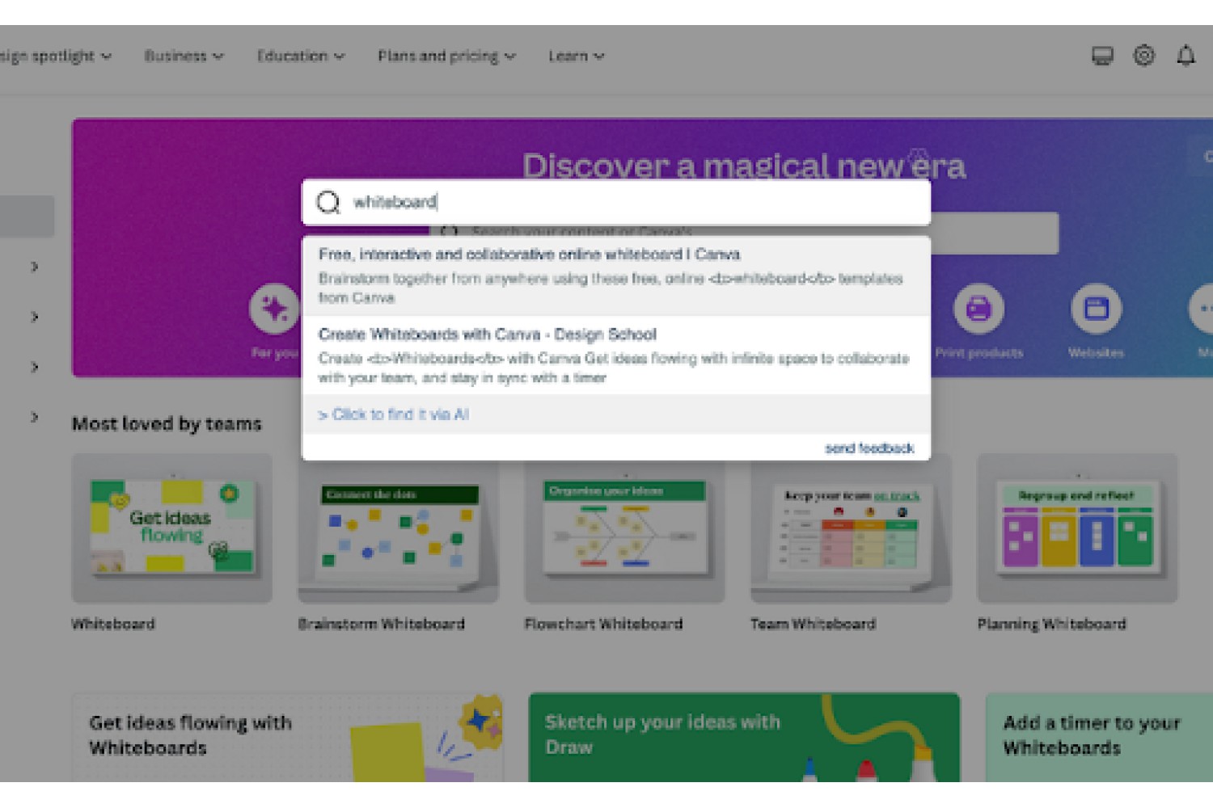This screenshot has height=808, width=1213.
Task: Select the For you sparkle icon
Action: (274, 309)
